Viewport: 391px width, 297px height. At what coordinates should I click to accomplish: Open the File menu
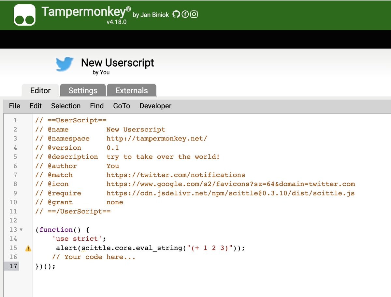15,106
